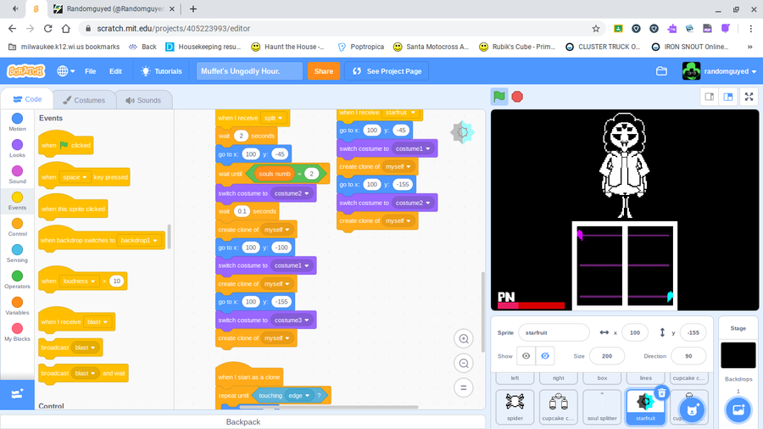Select the Operators block category
This screenshot has width=763, height=429.
[17, 280]
